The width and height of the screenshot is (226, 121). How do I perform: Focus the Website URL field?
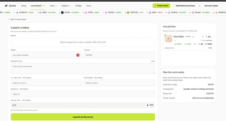click(x=83, y=94)
